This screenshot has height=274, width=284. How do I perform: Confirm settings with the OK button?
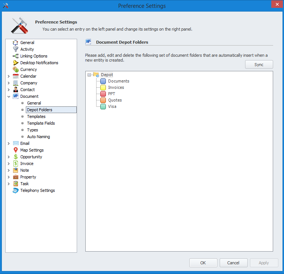click(x=203, y=263)
